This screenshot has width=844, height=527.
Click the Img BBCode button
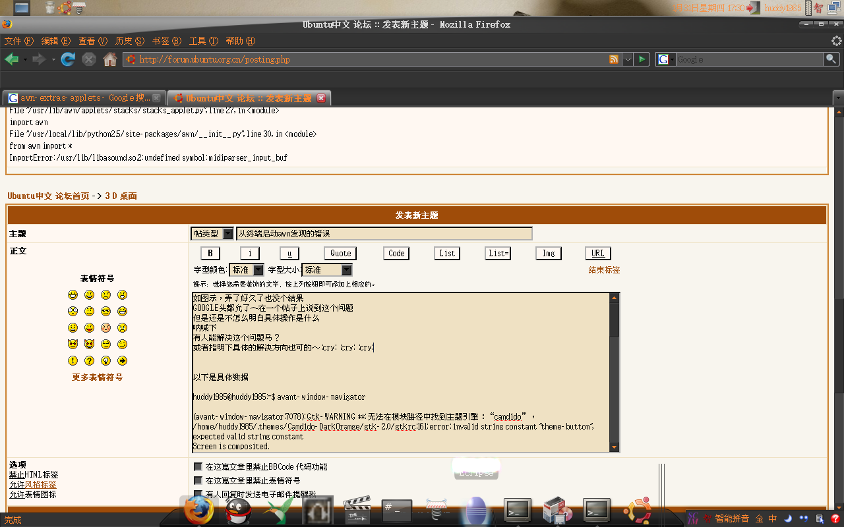click(x=549, y=253)
